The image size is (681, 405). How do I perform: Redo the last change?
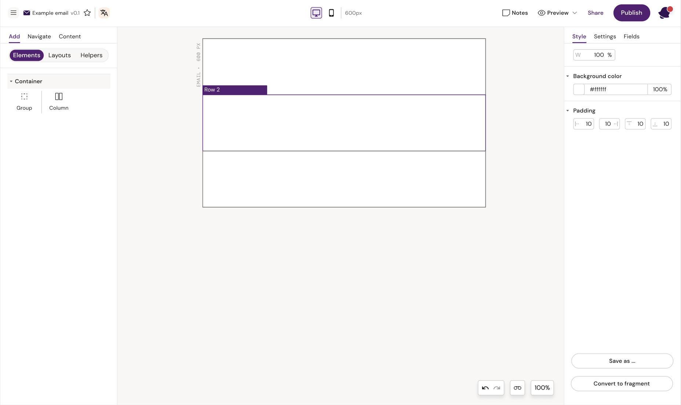tap(496, 388)
